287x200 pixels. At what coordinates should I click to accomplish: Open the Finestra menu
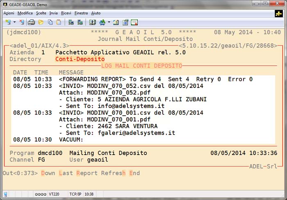pyautogui.click(x=81, y=13)
